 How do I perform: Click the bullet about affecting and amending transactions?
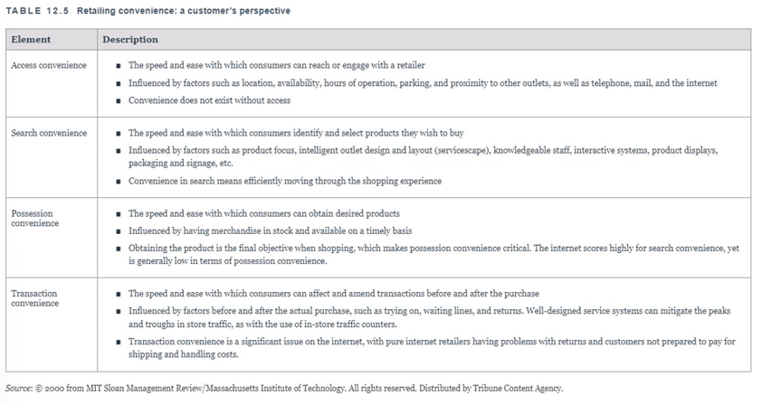coord(333,294)
